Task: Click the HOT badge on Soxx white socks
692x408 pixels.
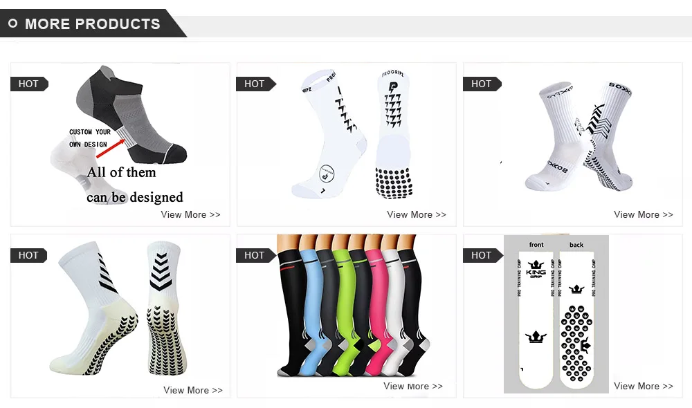Action: click(482, 84)
